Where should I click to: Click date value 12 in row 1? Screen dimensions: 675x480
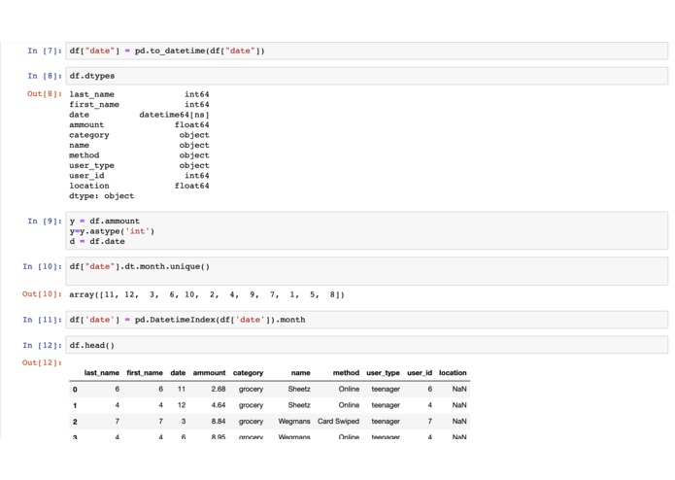(182, 405)
